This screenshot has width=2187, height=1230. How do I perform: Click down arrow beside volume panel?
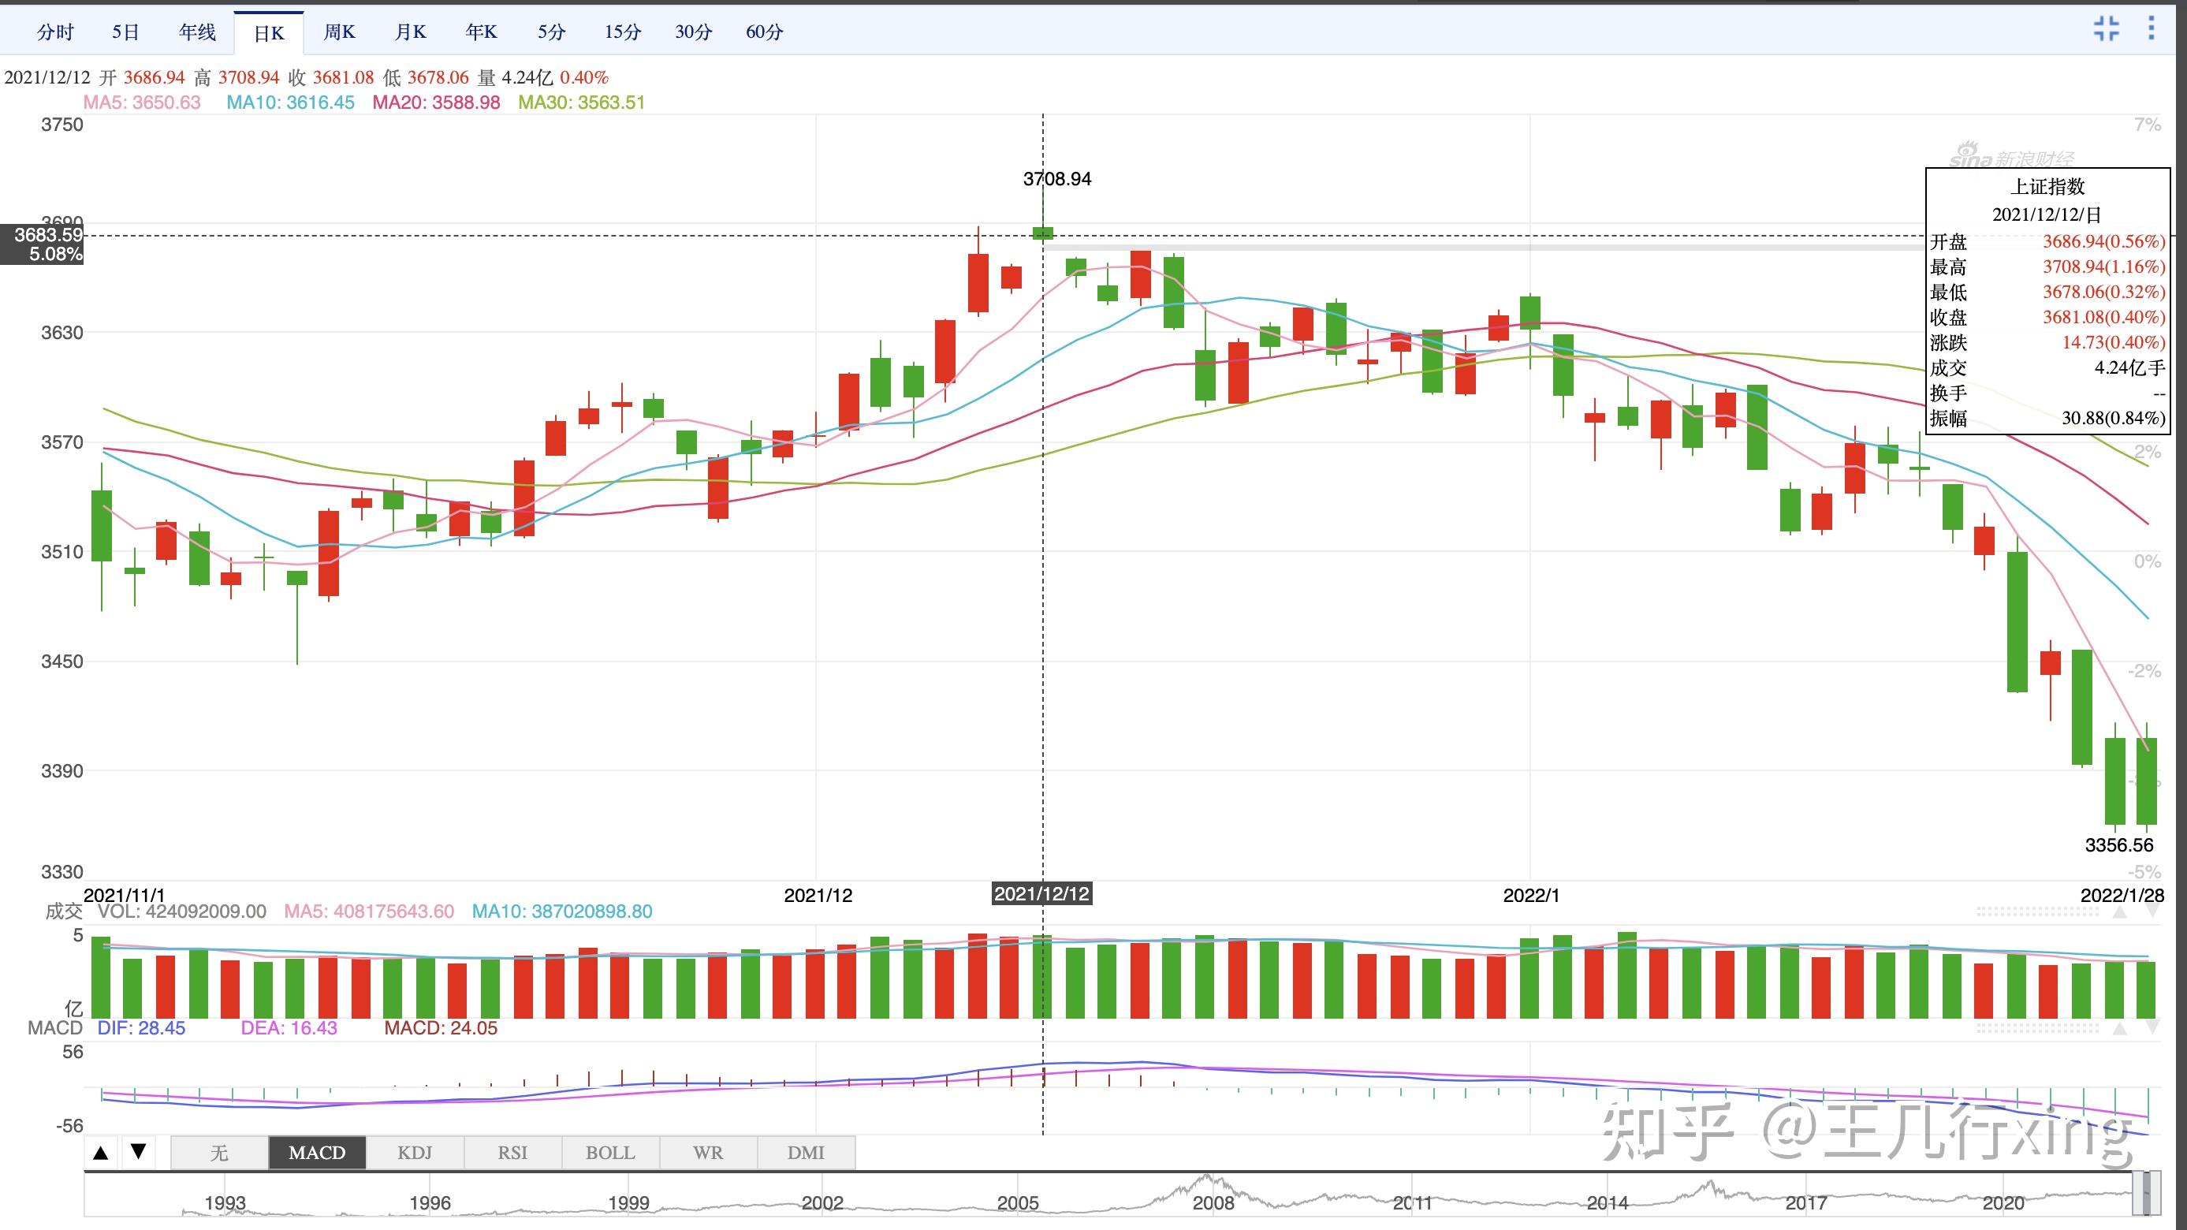(2152, 911)
